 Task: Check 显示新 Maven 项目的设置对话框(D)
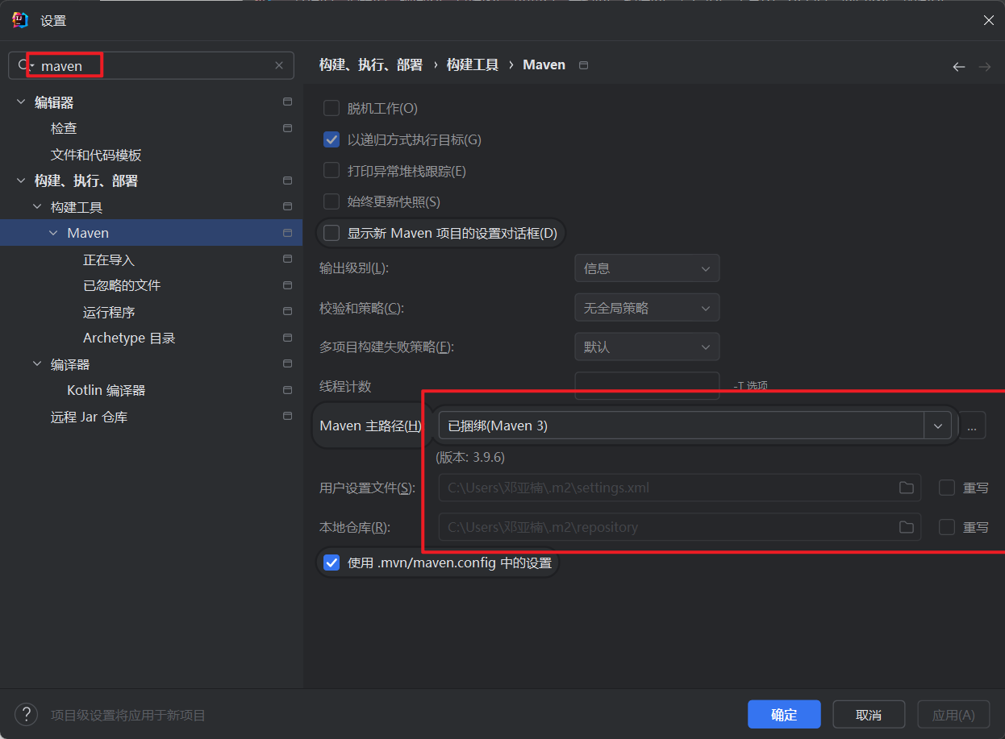[332, 234]
